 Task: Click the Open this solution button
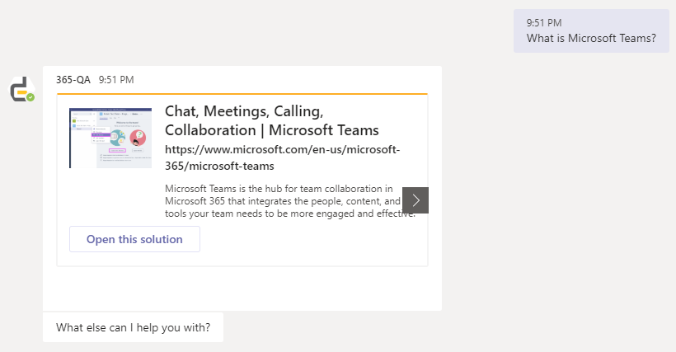134,239
